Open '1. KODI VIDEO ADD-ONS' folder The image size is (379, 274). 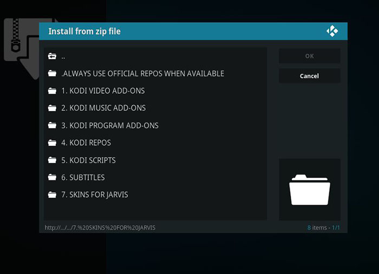coord(155,90)
